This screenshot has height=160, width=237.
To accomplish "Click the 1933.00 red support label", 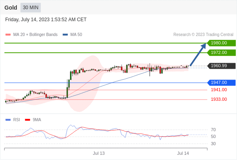I will coord(219,99).
